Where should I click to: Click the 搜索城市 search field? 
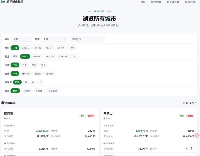(87, 39)
